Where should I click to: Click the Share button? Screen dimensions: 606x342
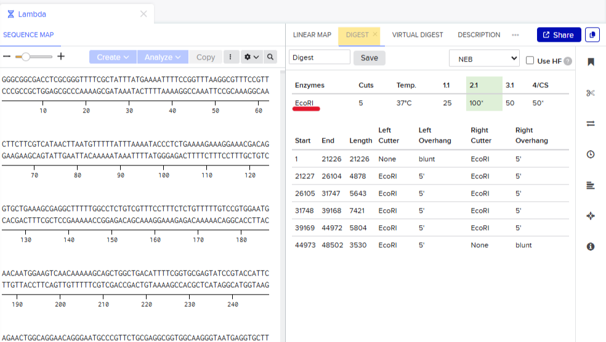pos(558,35)
